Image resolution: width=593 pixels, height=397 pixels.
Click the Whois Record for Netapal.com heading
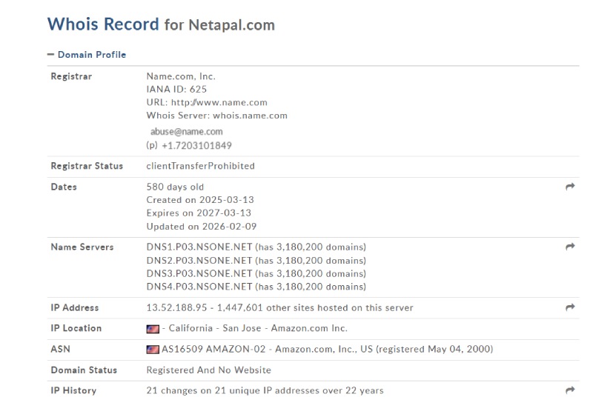coord(161,24)
